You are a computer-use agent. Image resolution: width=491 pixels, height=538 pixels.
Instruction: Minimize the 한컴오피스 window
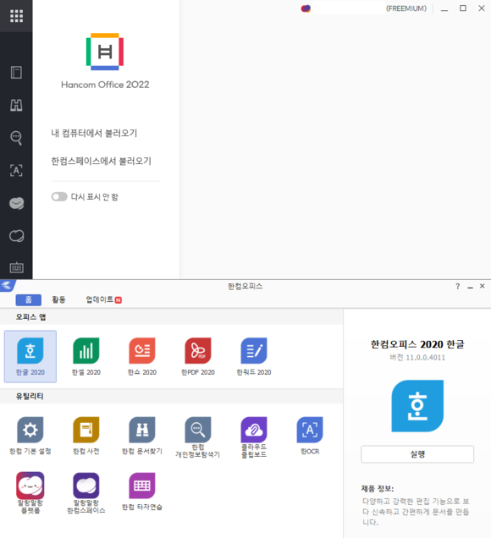coord(470,287)
